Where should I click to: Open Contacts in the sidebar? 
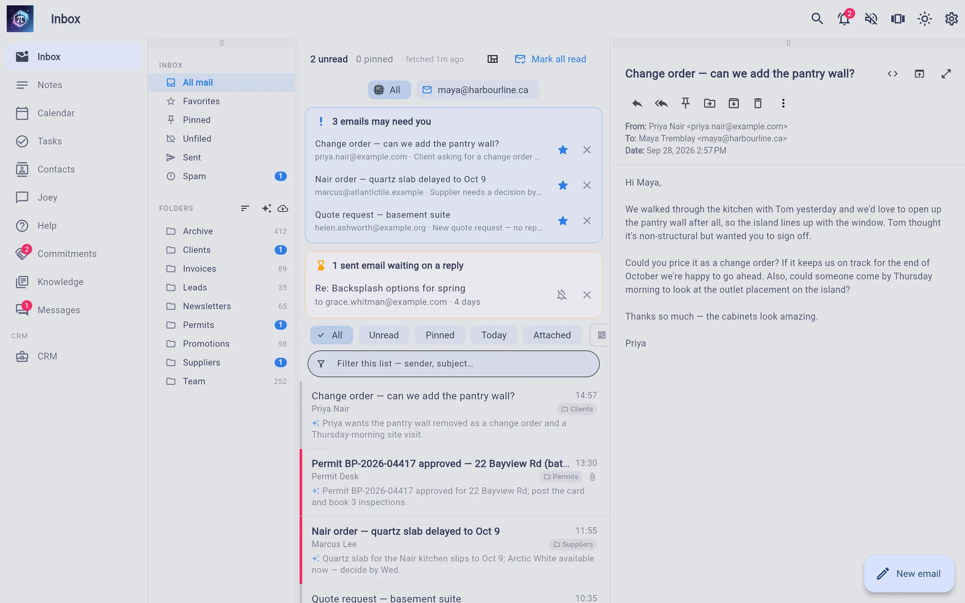tap(74, 169)
